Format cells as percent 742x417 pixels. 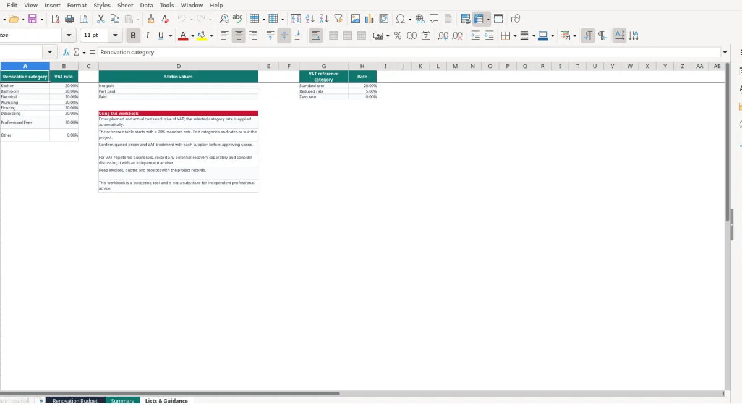click(398, 36)
